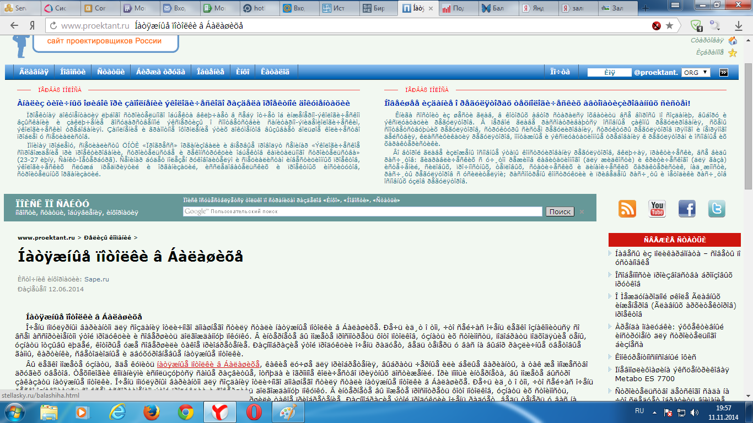
Task: Click the www.proektant.ru breadcrumb link
Action: [46, 237]
